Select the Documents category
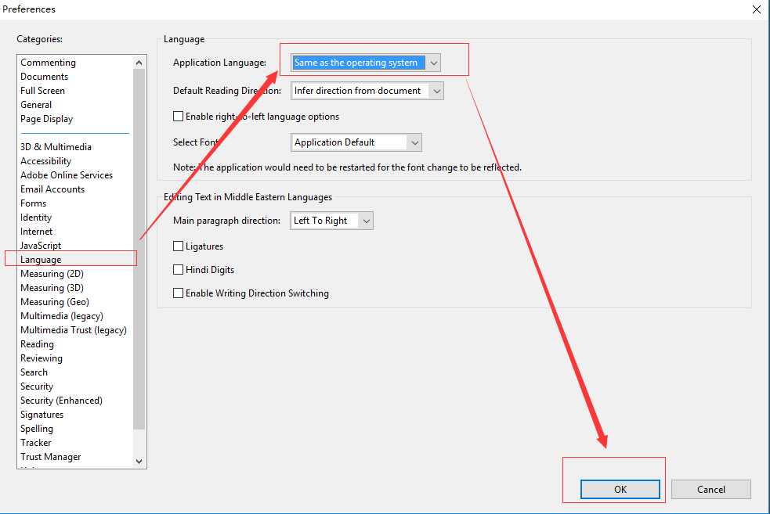 click(44, 76)
